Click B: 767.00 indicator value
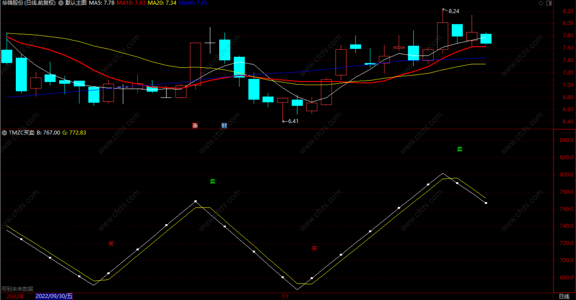This screenshot has width=576, height=300. [48, 133]
